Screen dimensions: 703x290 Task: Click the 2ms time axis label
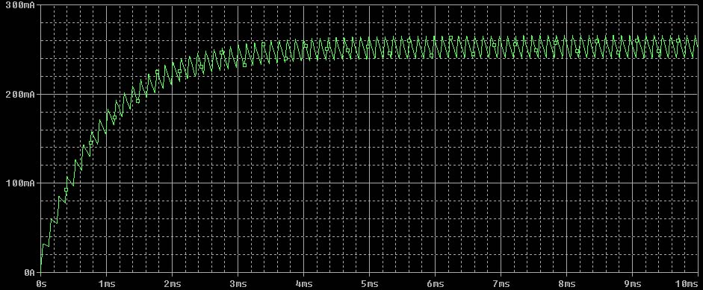(172, 284)
